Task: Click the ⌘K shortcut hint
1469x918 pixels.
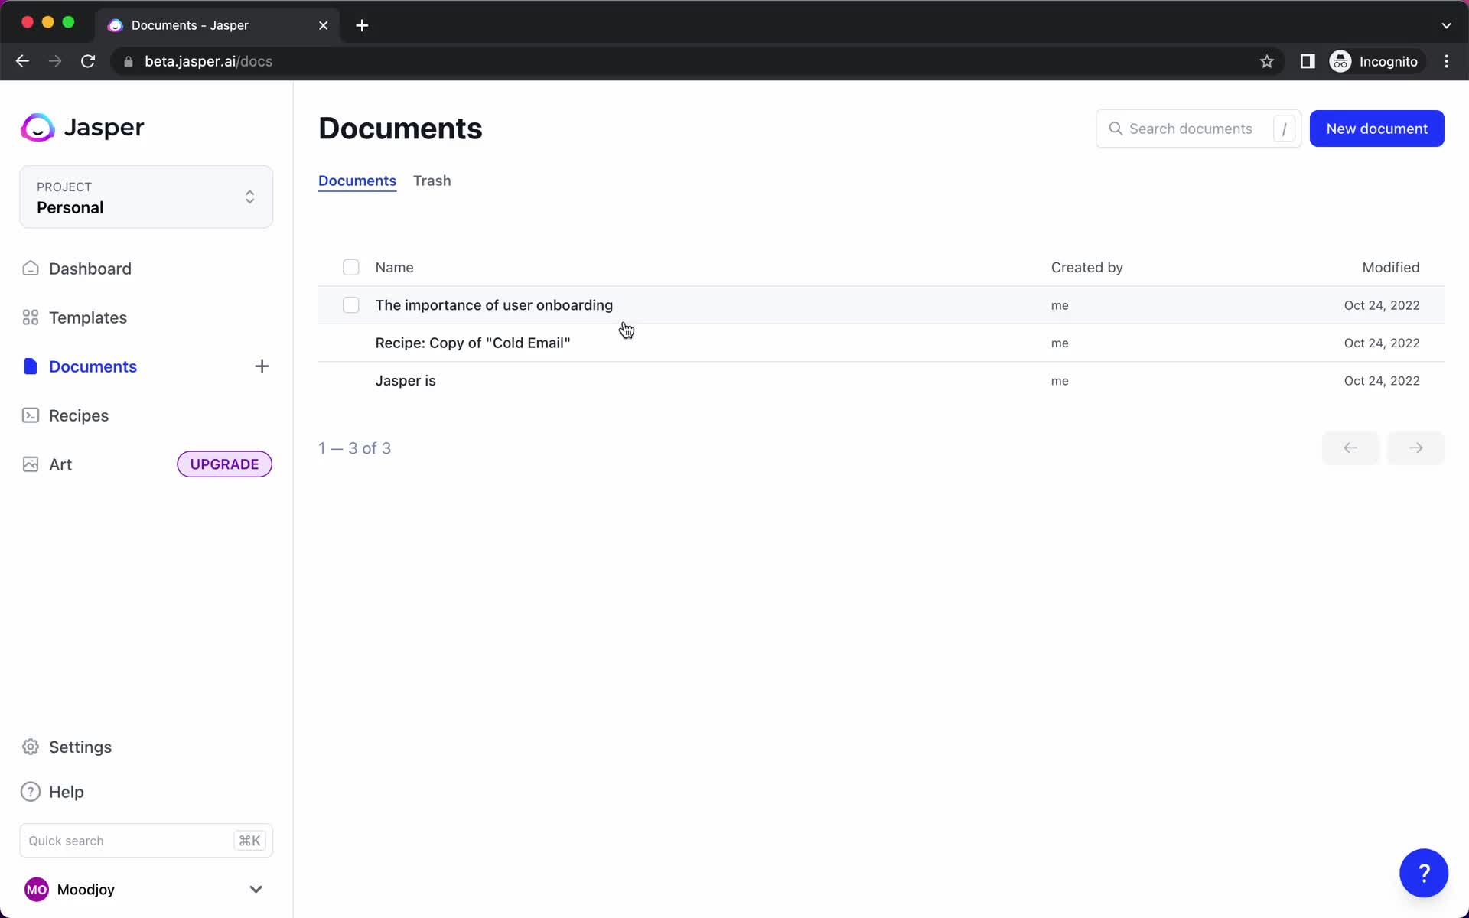Action: (x=249, y=841)
